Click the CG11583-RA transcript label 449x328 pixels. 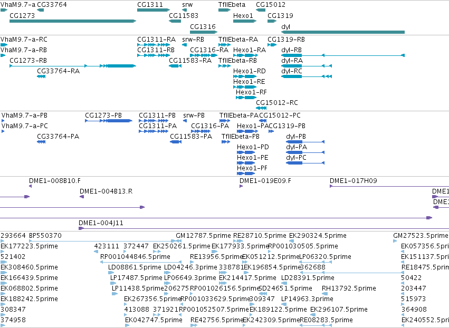coord(190,61)
